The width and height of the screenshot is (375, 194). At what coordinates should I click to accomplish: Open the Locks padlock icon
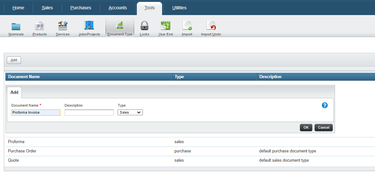[145, 26]
